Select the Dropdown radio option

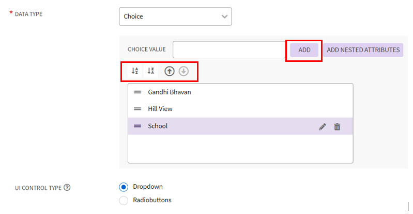(x=124, y=187)
